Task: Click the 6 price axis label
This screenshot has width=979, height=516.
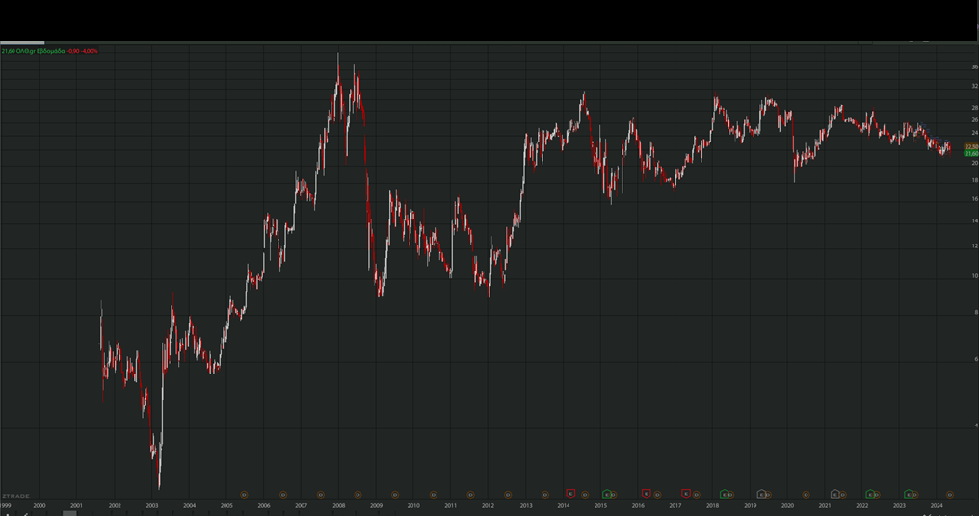Action: coord(976,359)
